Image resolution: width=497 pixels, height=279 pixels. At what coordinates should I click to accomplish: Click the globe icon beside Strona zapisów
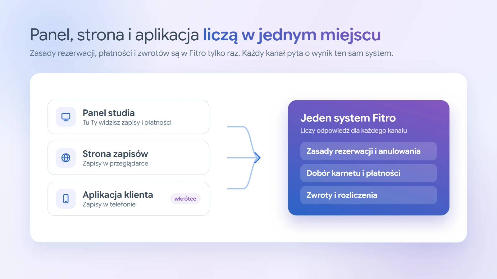tap(66, 158)
